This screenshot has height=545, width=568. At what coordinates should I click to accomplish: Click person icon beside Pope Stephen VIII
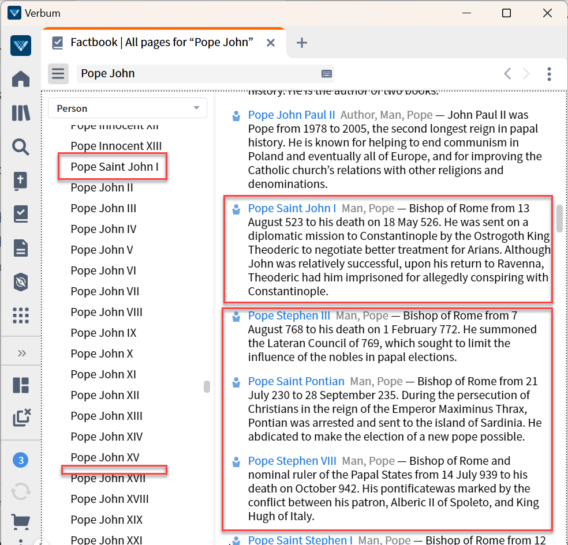pos(236,462)
